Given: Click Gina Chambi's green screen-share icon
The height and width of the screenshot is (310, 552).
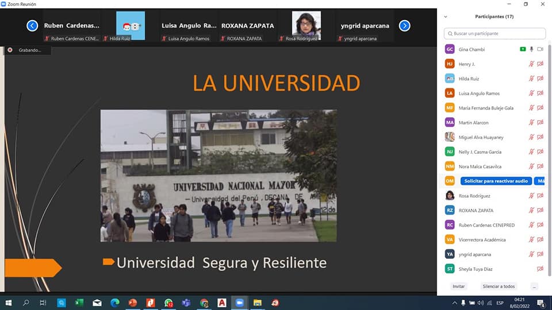Looking at the screenshot, I should 523,49.
